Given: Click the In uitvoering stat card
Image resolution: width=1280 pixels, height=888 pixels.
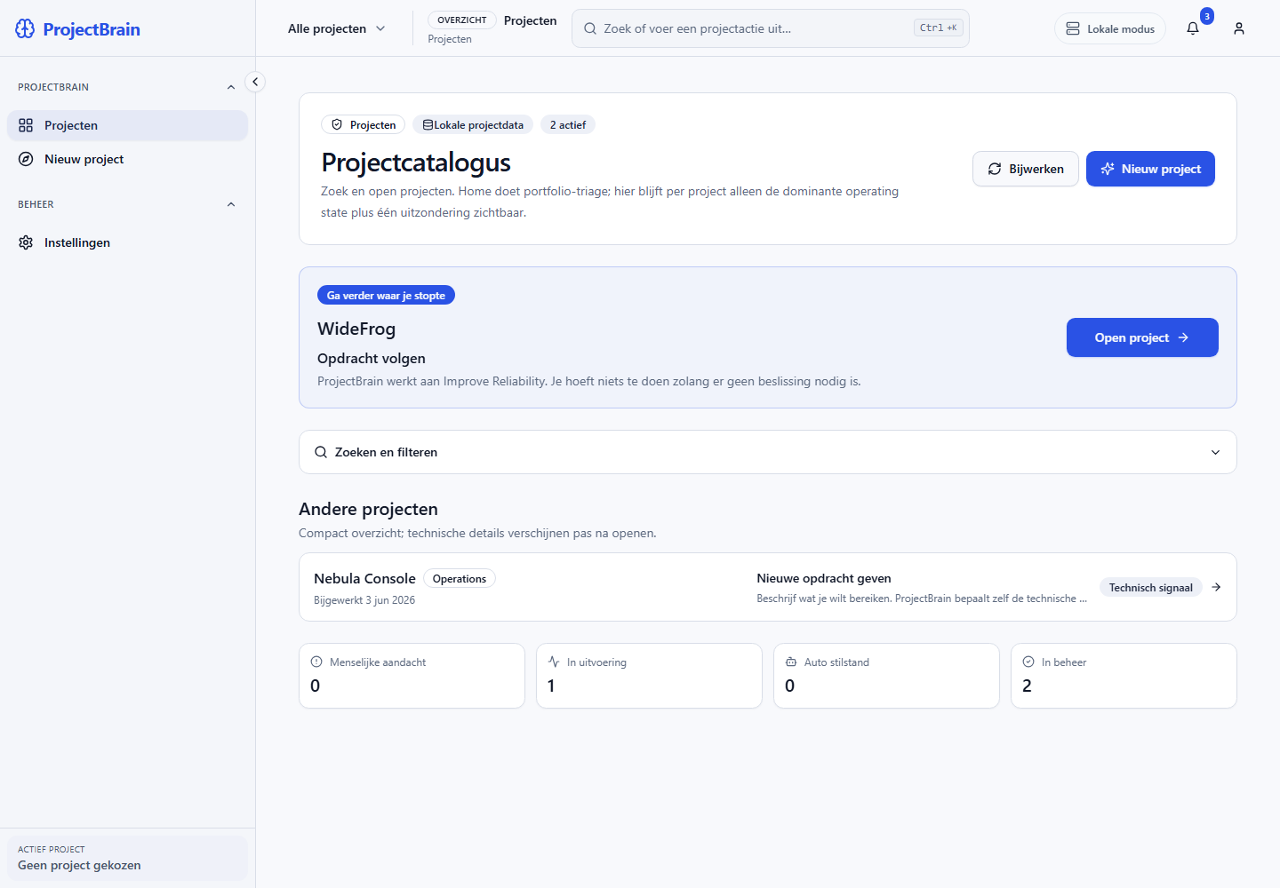Looking at the screenshot, I should (649, 676).
